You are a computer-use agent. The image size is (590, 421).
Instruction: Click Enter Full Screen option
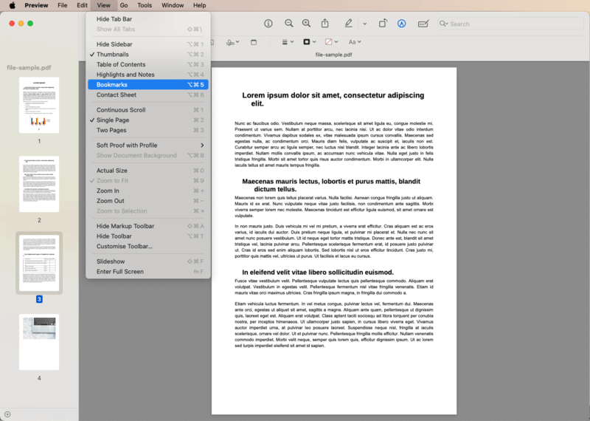pyautogui.click(x=119, y=272)
